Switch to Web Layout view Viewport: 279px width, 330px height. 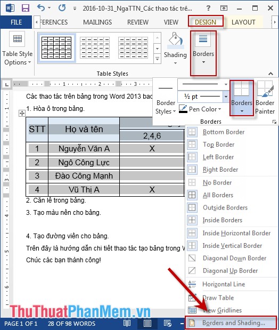pyautogui.click(x=168, y=323)
